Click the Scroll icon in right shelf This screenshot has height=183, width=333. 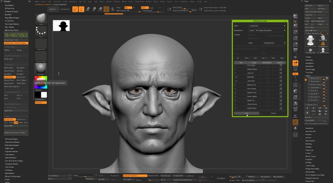(295, 26)
